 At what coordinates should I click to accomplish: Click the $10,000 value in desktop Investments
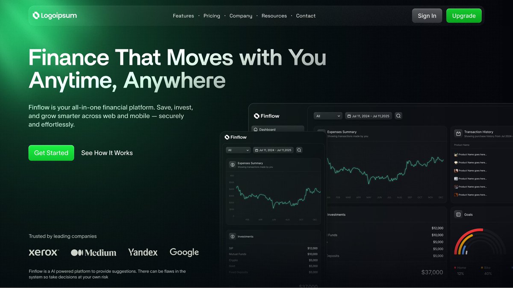(x=437, y=235)
